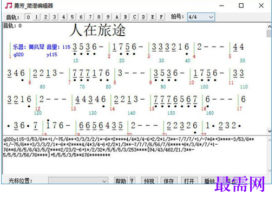Select track 9 button
Image resolution: width=275 pixels, height=201 pixels.
(108, 17)
